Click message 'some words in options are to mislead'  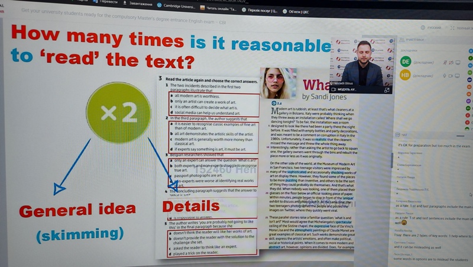[x=432, y=259]
